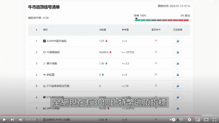Open the info icon at top right
Viewport: 219px width, 123px height.
pyautogui.click(x=215, y=3)
